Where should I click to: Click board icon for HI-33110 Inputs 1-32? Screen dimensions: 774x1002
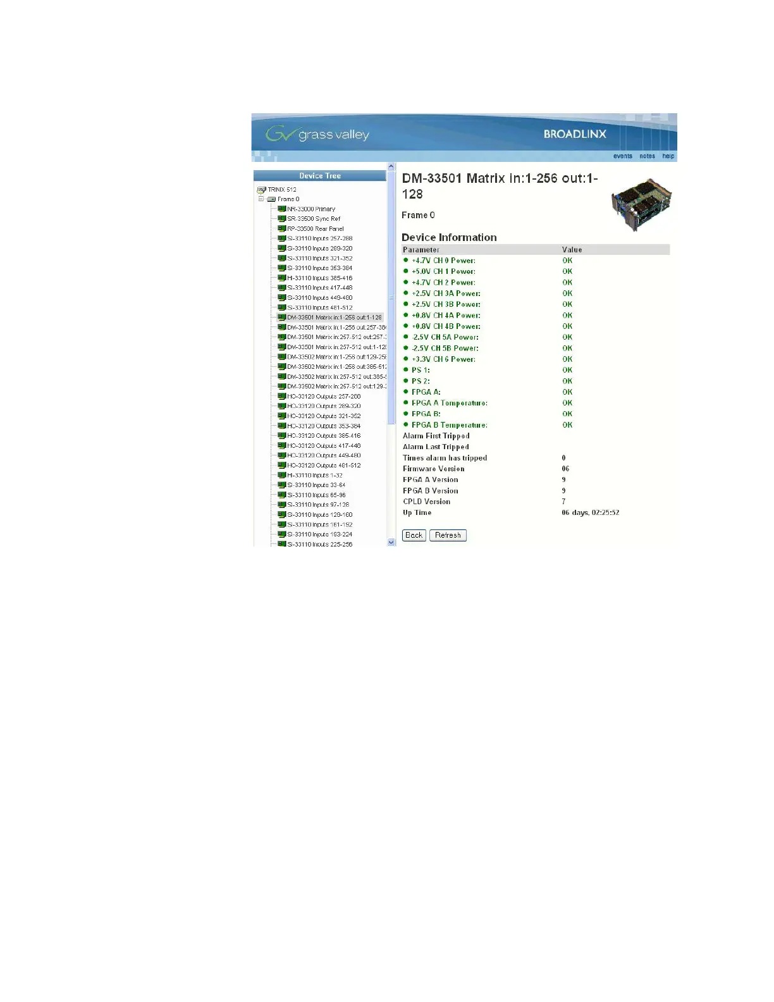pyautogui.click(x=282, y=475)
